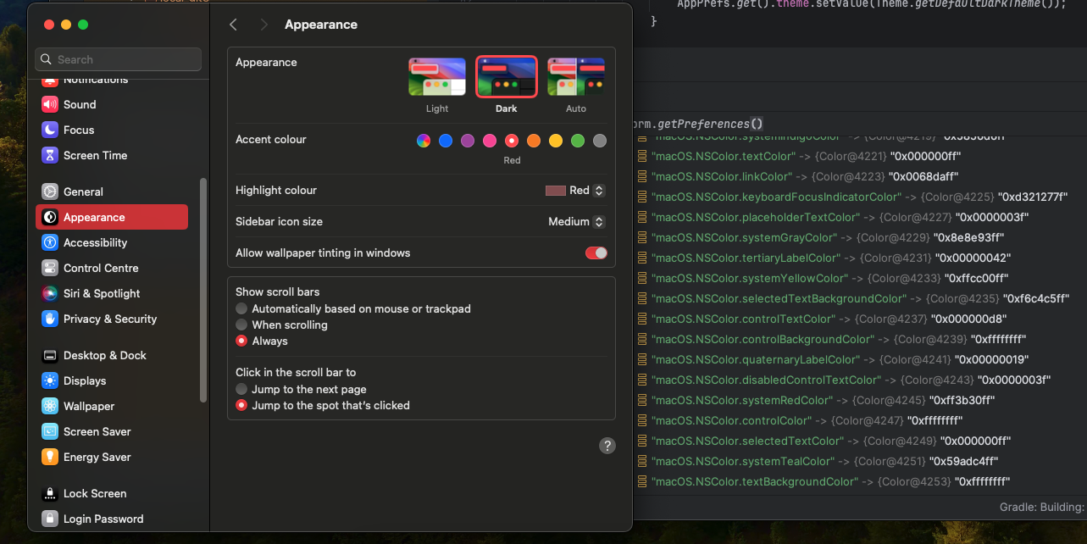Image resolution: width=1087 pixels, height=544 pixels.
Task: Open Privacy & Security hand icon
Action: [x=50, y=319]
